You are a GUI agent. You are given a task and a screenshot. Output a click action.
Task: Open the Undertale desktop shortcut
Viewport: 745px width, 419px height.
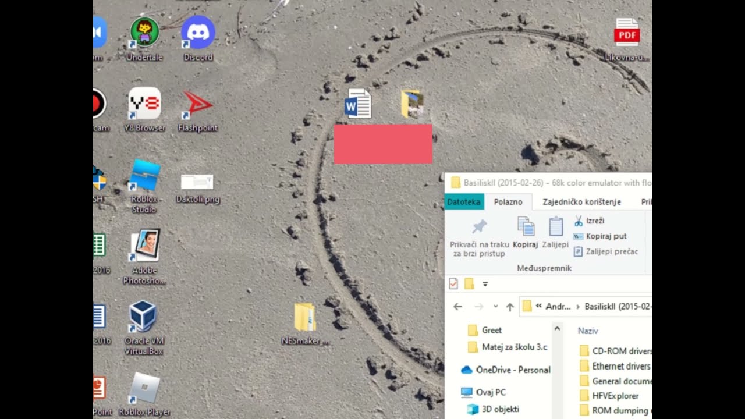144,39
